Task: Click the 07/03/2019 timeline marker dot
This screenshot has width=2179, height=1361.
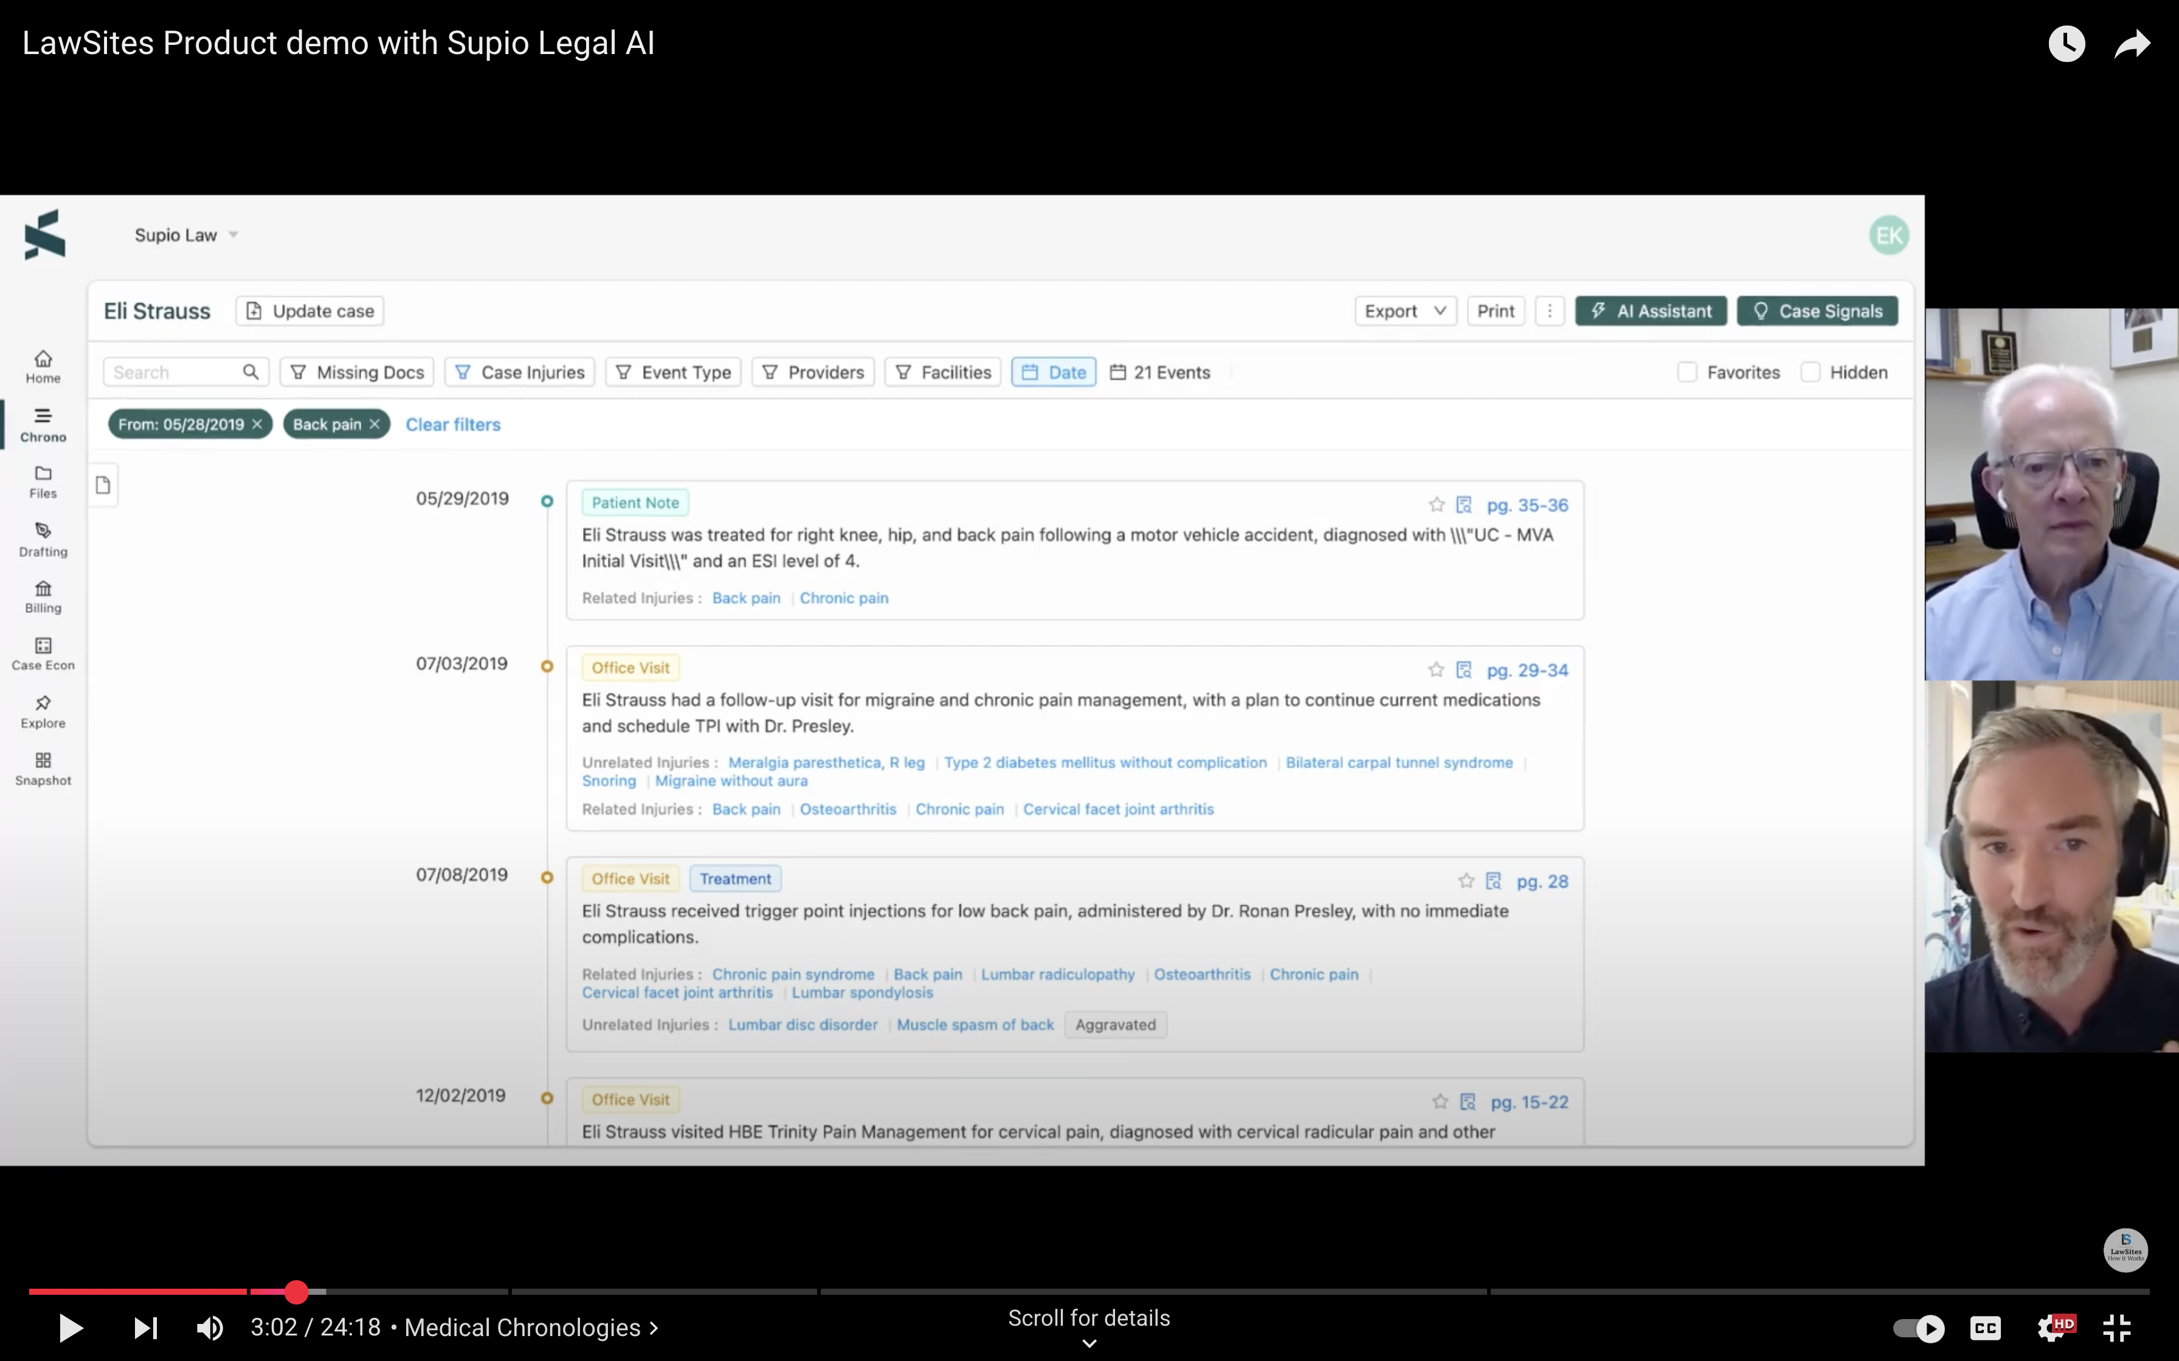Action: (547, 666)
